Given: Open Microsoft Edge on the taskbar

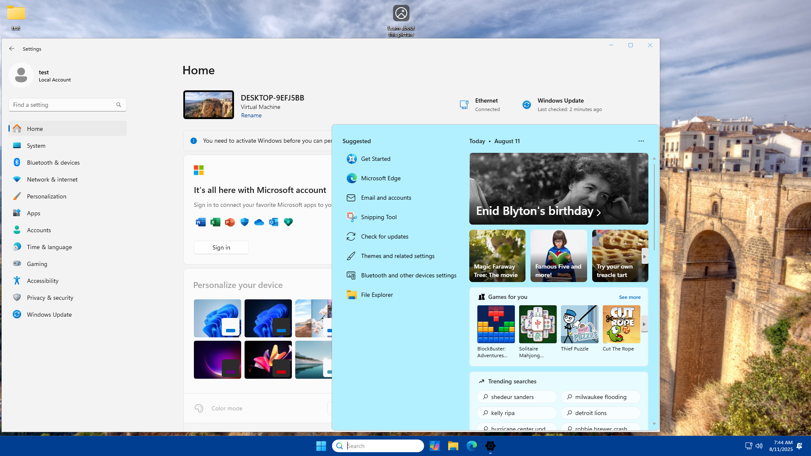Looking at the screenshot, I should (x=472, y=446).
